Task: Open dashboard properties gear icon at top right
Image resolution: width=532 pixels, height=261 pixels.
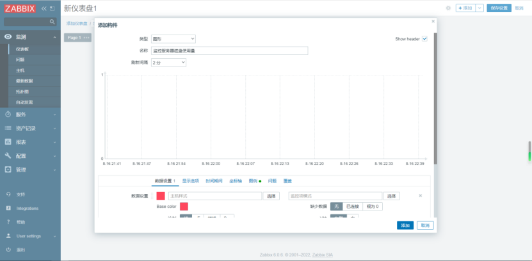Action: (448, 8)
